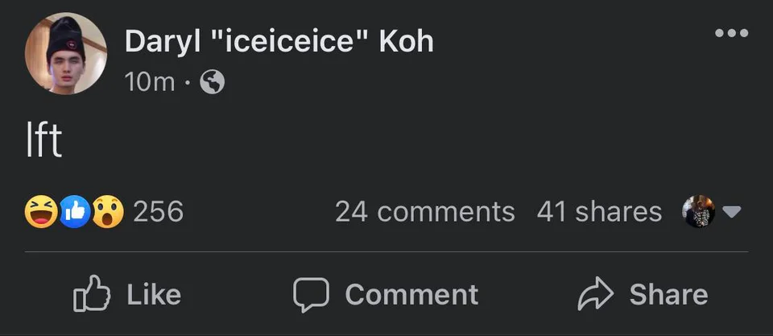Open the 24 comments link
The image size is (773, 336).
click(424, 212)
